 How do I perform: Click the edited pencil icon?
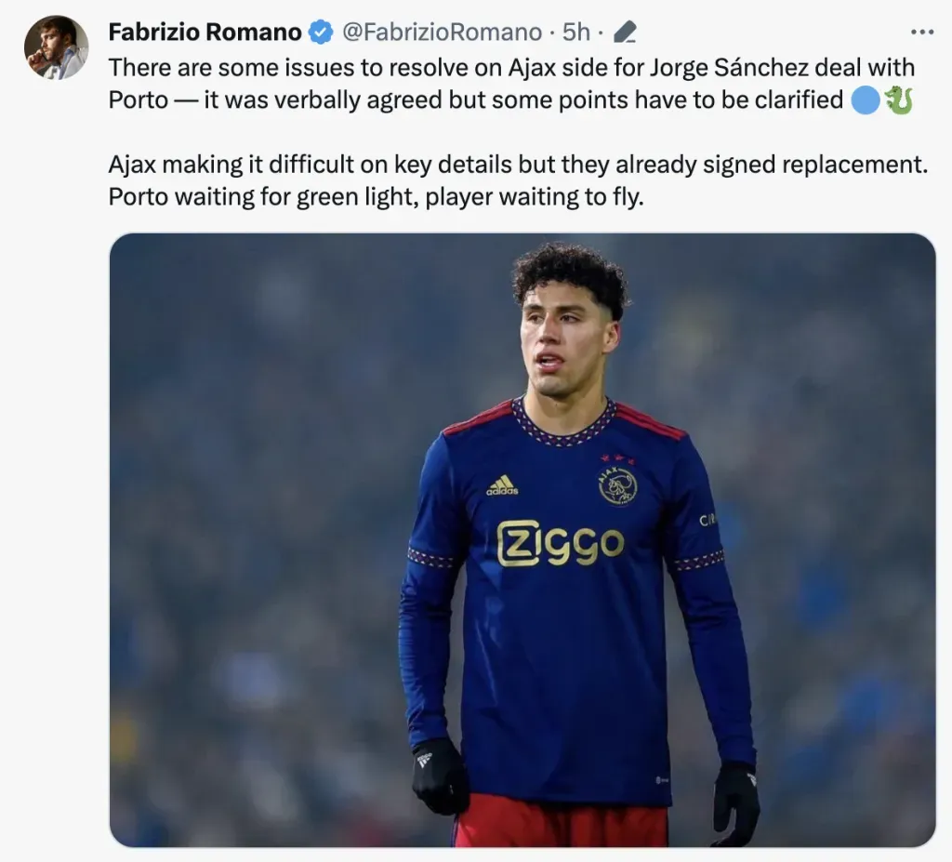[x=625, y=33]
